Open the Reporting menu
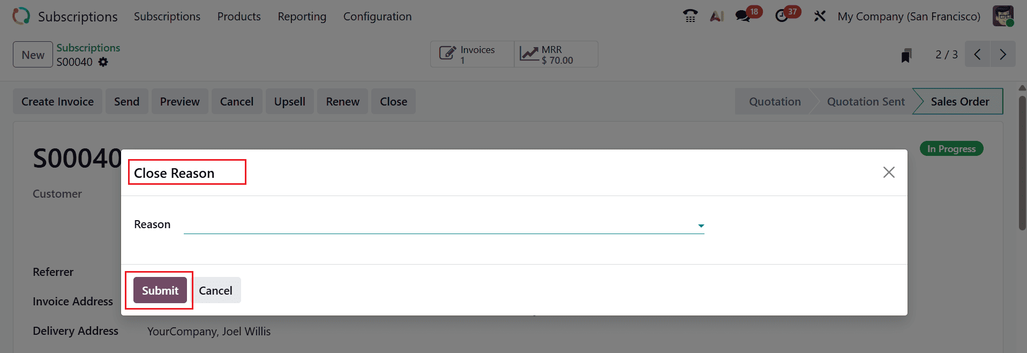 click(302, 17)
